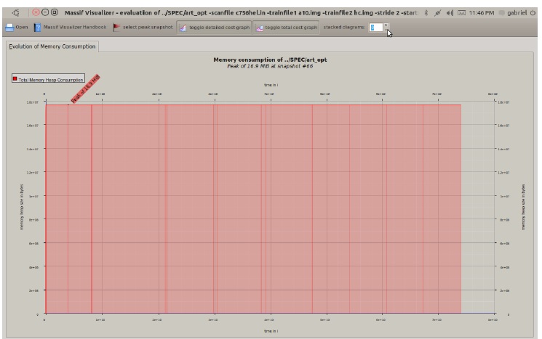Click the red legend color square
This screenshot has width=542, height=339.
click(15, 78)
